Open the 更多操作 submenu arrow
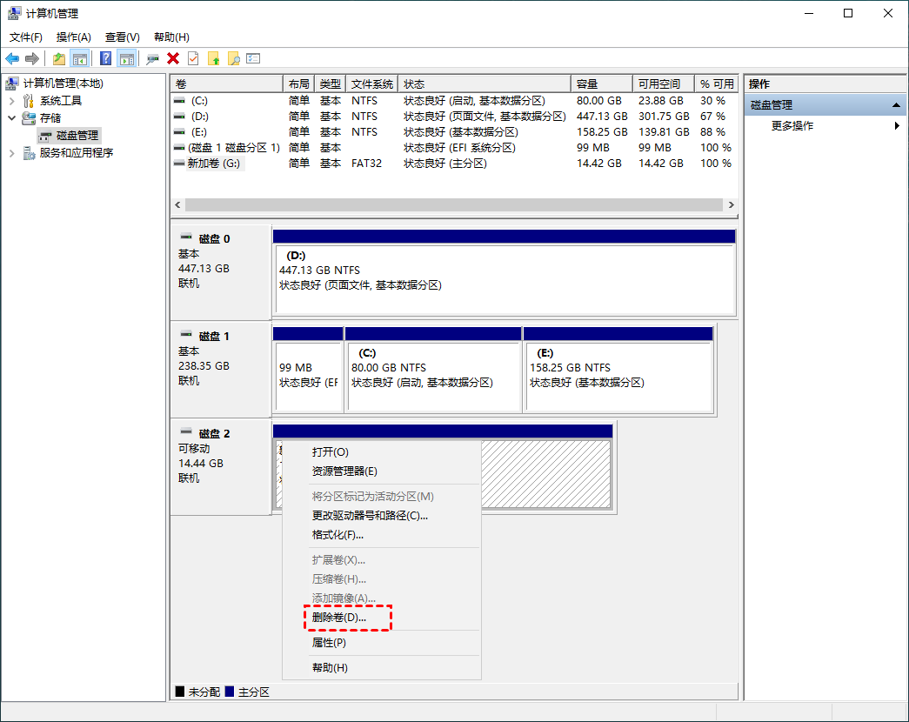Image resolution: width=909 pixels, height=722 pixels. pyautogui.click(x=897, y=126)
